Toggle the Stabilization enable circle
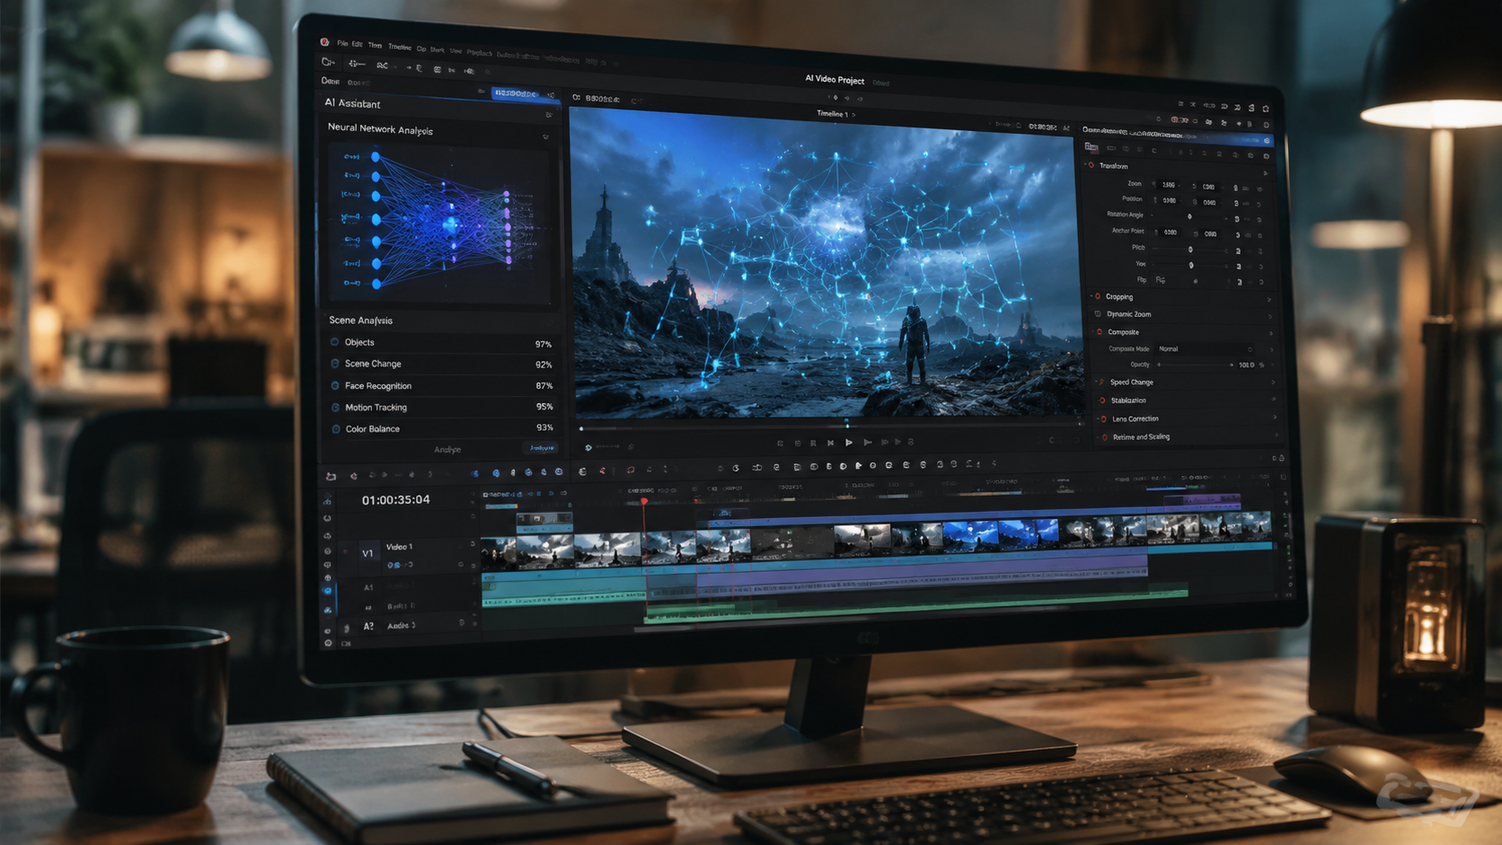Screen dimensions: 1502x845 [1103, 400]
